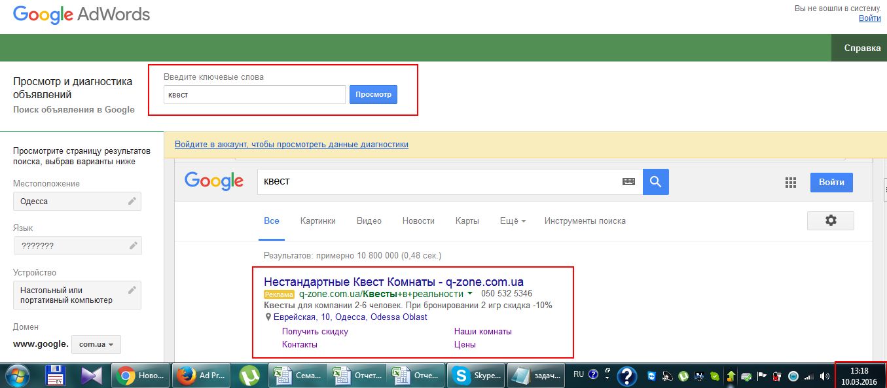This screenshot has width=887, height=388.
Task: Click the phone number 050 532 5346
Action: tap(506, 294)
